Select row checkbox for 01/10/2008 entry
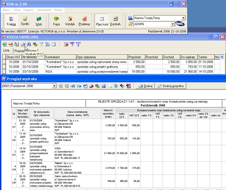The width and height of the screenshot is (226, 190). click(x=4, y=62)
